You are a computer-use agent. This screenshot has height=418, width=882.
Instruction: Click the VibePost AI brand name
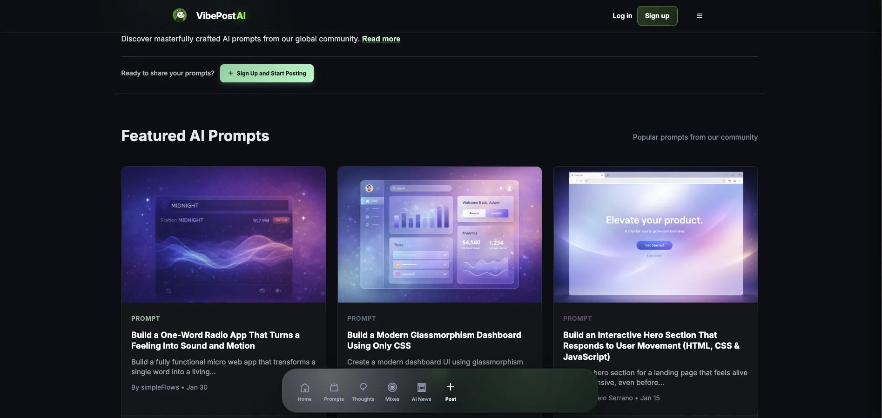[221, 16]
